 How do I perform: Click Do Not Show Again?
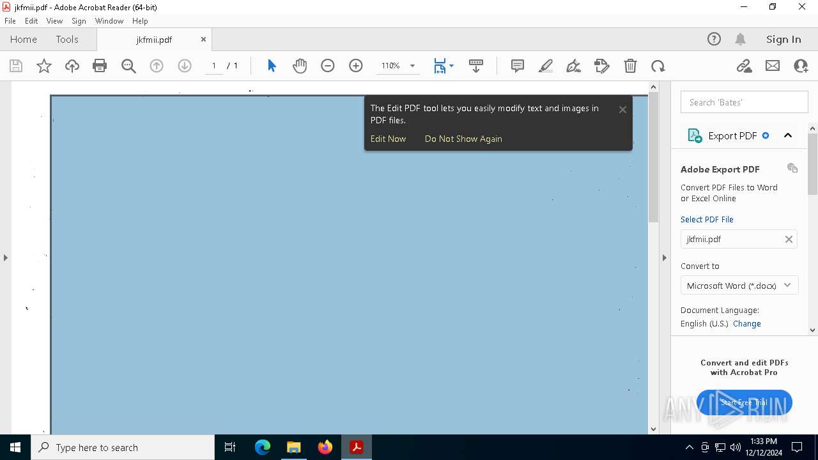pos(463,139)
